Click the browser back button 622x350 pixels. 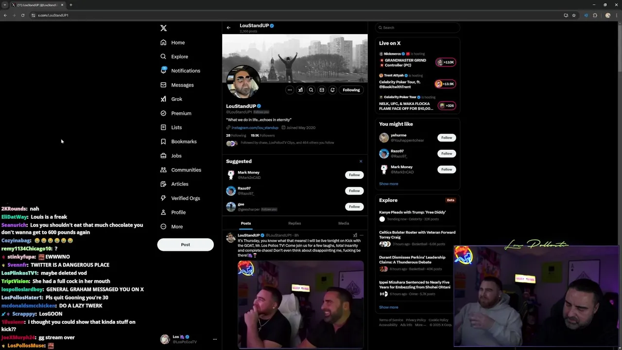click(5, 15)
